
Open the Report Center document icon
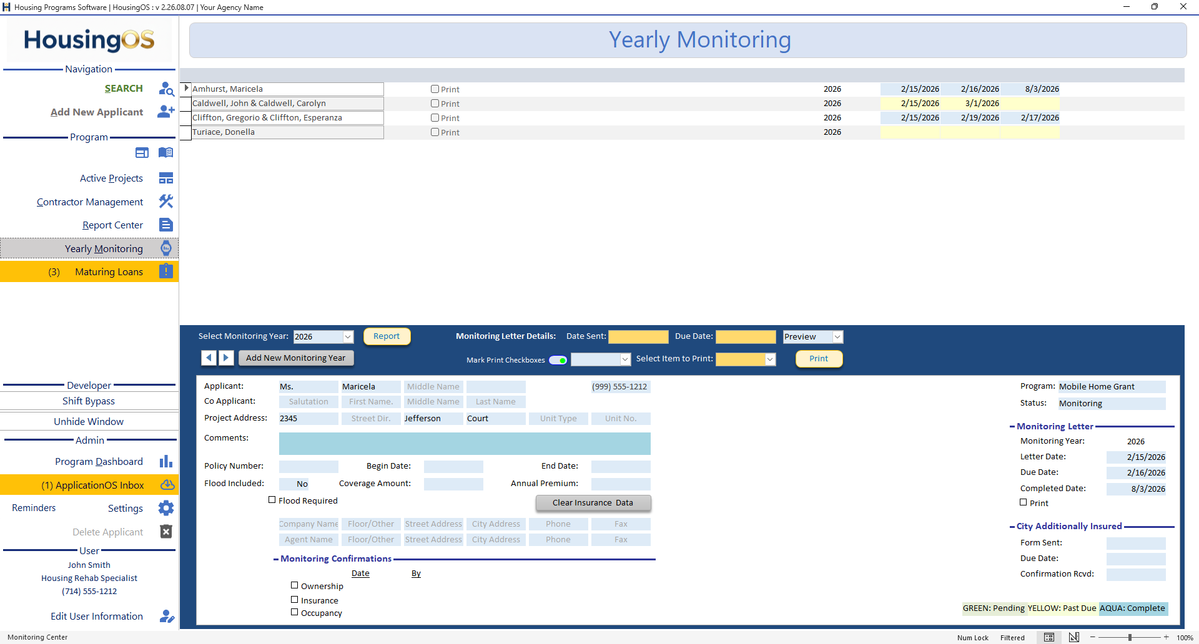pyautogui.click(x=166, y=225)
